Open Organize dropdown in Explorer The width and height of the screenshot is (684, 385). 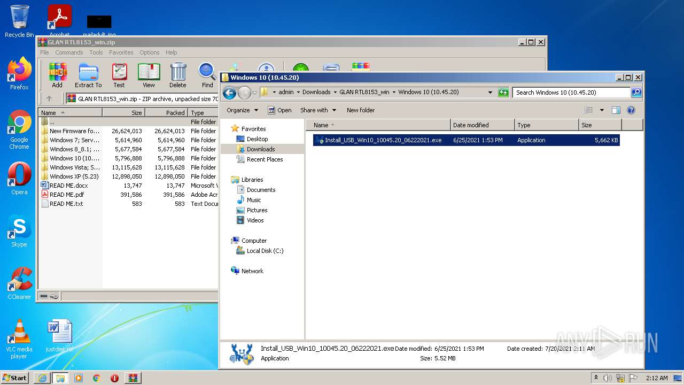(242, 110)
